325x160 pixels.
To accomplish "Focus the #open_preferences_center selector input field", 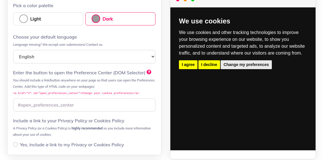I will point(84,105).
